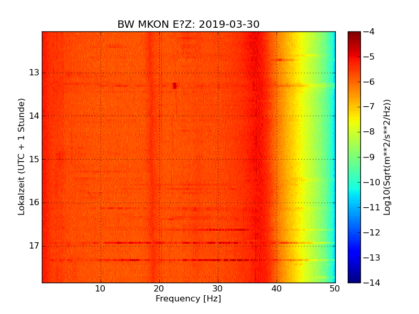This screenshot has height=314, width=419.
Task: Click y-axis tick label 13
Action: [x=34, y=73]
